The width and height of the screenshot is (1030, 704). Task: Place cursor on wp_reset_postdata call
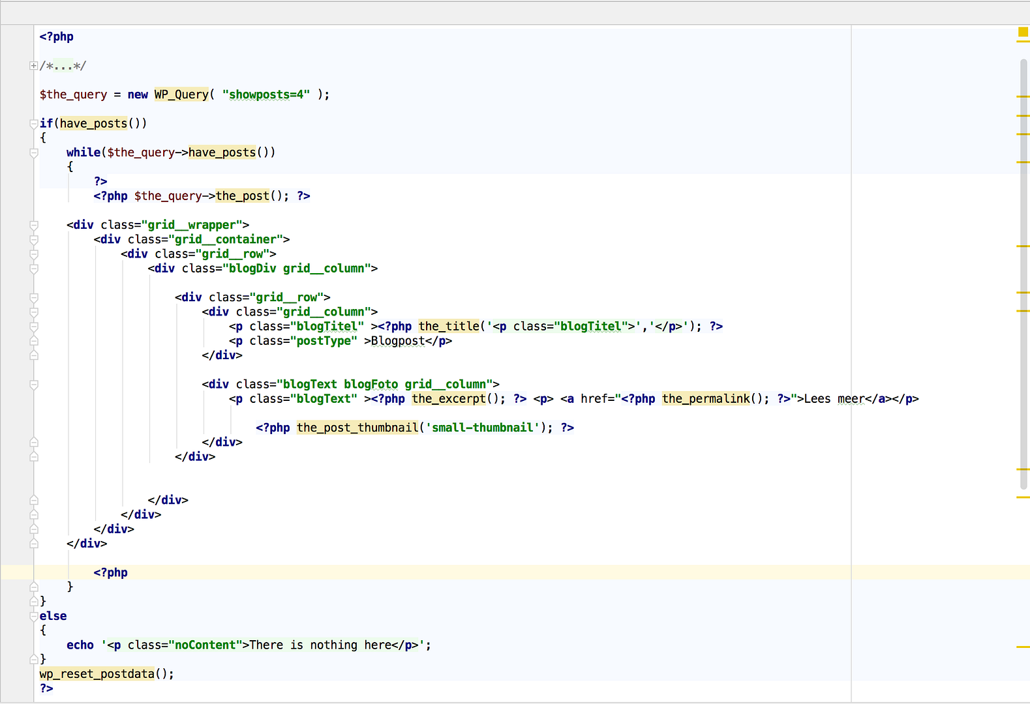coord(97,674)
